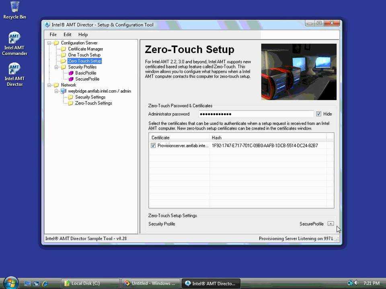This screenshot has width=386, height=289.
Task: Collapse the weybridge.amtlab.intel.com node
Action: coord(56,91)
